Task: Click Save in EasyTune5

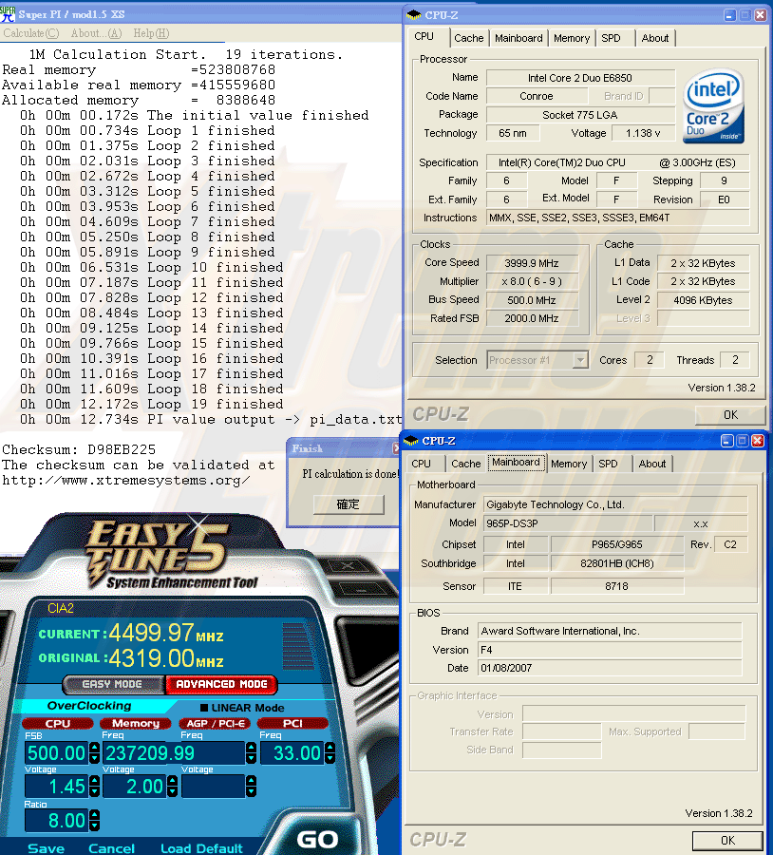Action: 47,848
